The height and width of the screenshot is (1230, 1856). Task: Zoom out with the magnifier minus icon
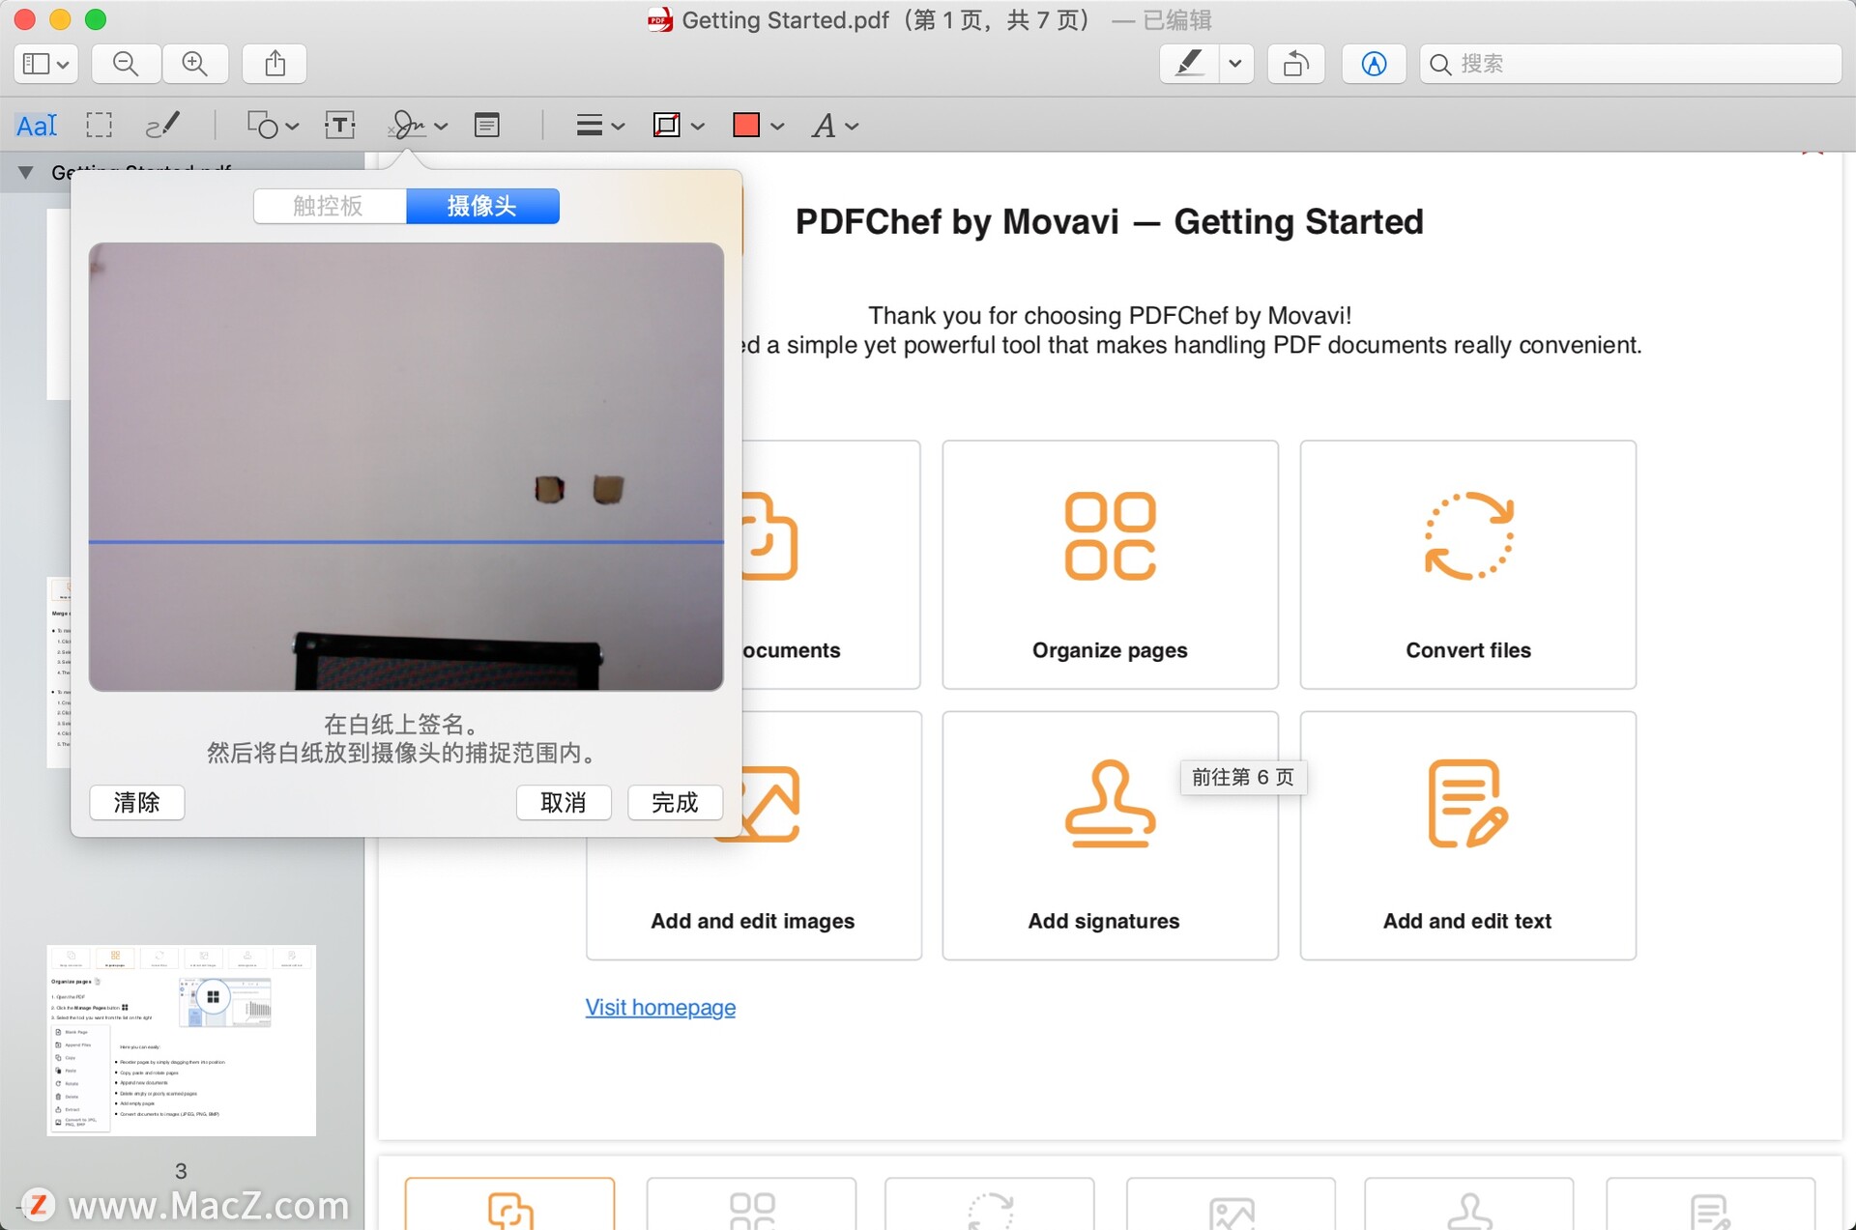pyautogui.click(x=126, y=64)
